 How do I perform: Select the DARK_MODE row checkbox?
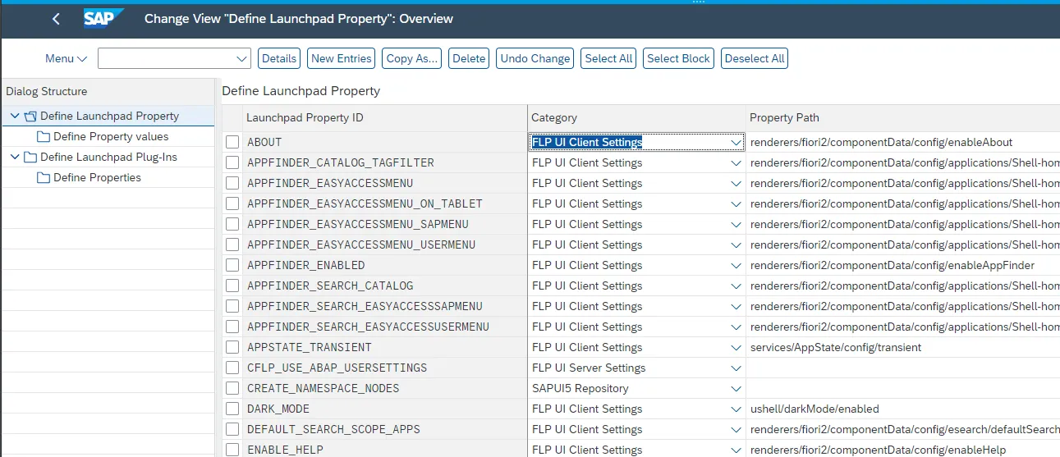click(x=232, y=409)
